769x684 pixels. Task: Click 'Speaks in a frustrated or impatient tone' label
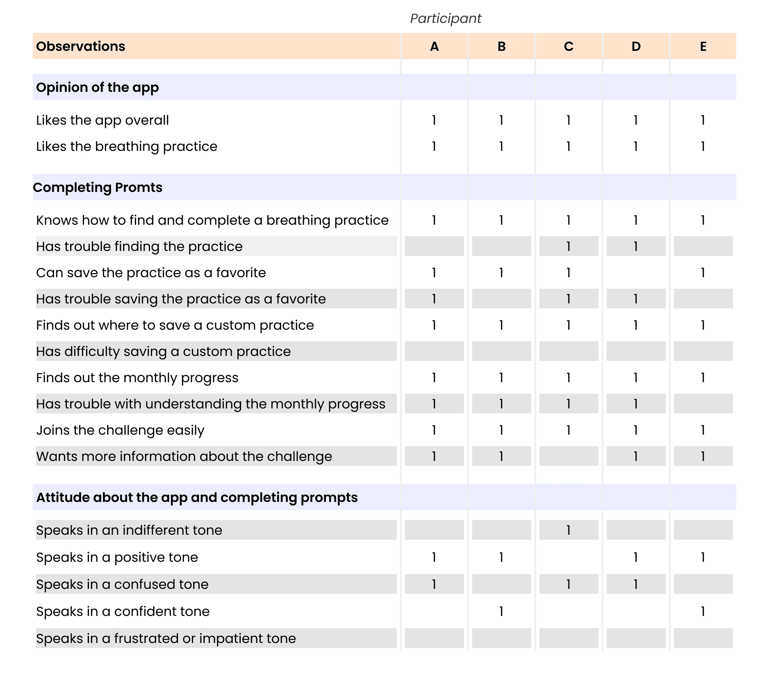[166, 638]
